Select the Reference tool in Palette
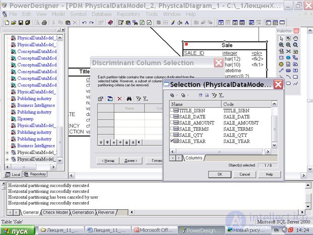The width and height of the screenshot is (313, 235). 295,58
